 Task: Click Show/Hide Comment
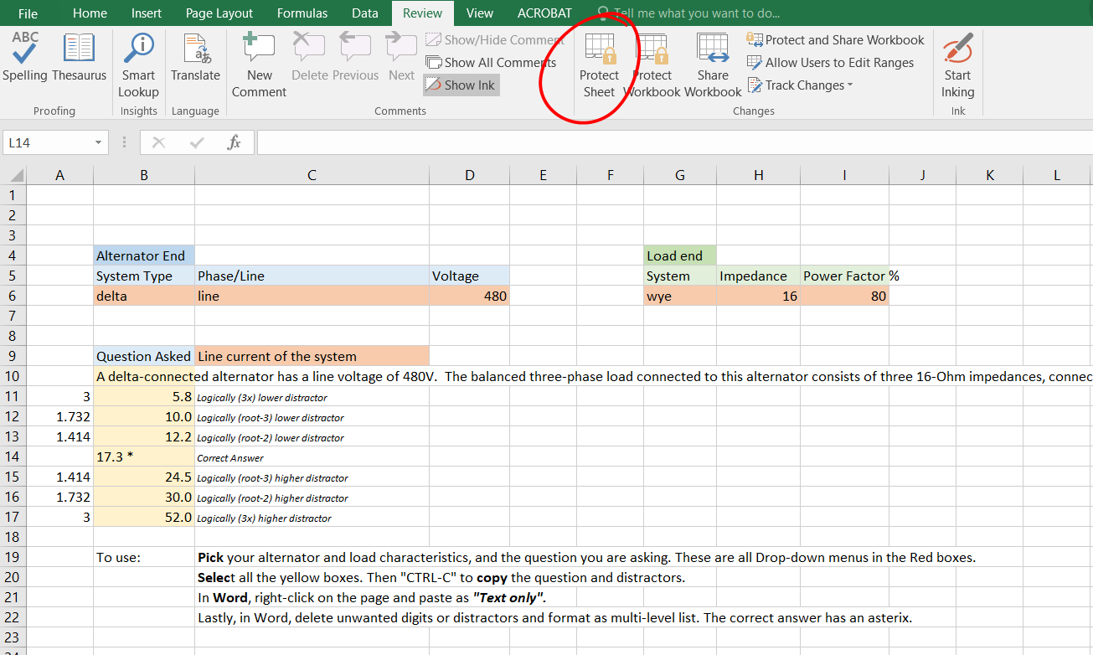(494, 39)
